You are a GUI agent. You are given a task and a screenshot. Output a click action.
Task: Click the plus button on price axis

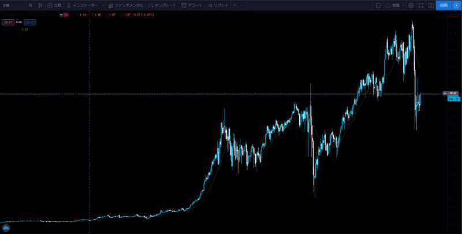point(444,93)
